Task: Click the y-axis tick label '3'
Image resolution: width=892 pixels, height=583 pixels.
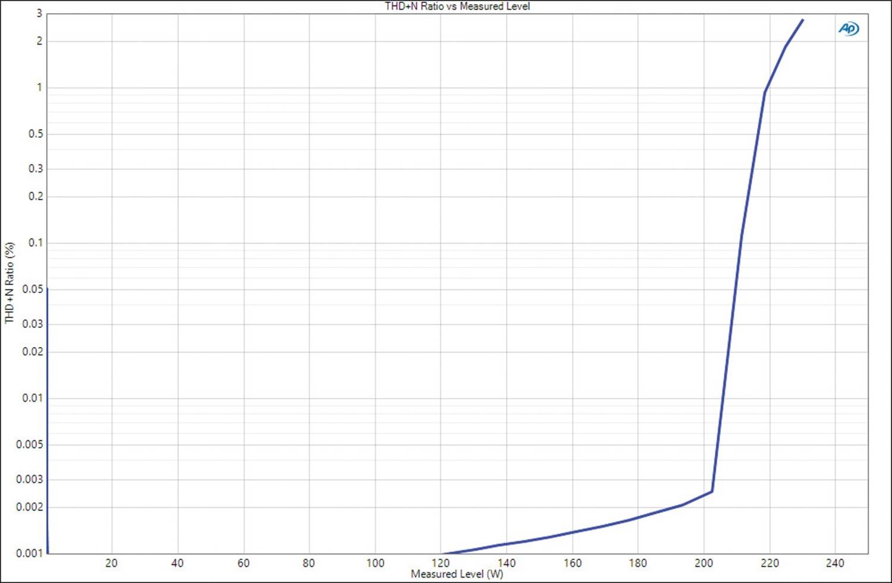Action: pyautogui.click(x=40, y=13)
